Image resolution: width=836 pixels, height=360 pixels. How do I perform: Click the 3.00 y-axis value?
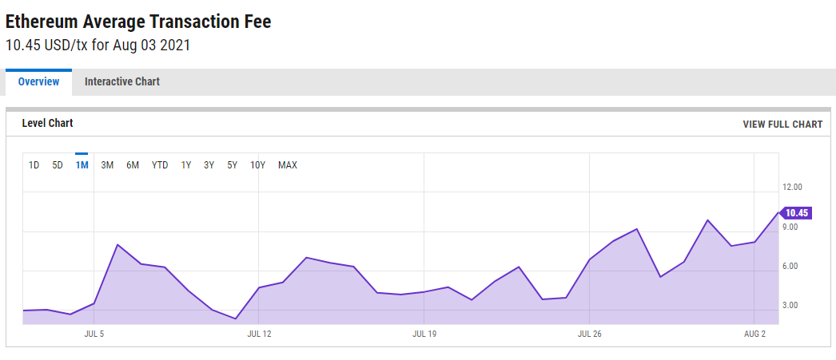coord(790,306)
